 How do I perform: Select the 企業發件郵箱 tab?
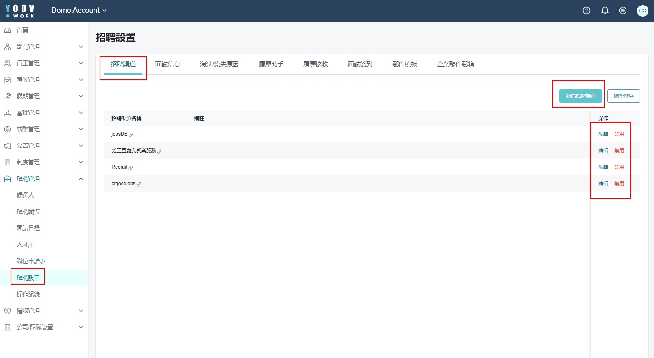[455, 64]
